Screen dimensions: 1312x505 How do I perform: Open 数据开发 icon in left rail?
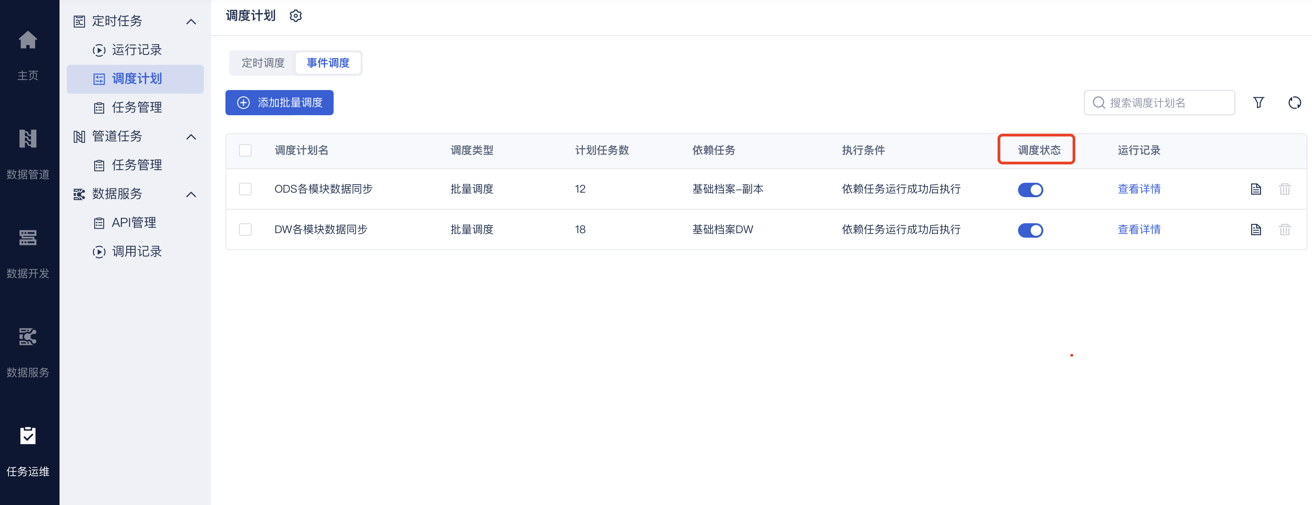(x=28, y=238)
